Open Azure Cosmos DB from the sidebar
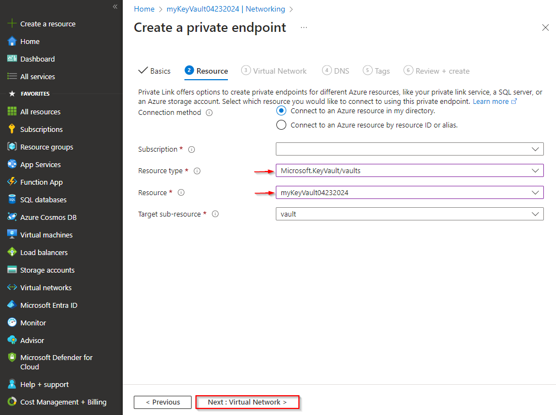The height and width of the screenshot is (415, 556). tap(48, 217)
